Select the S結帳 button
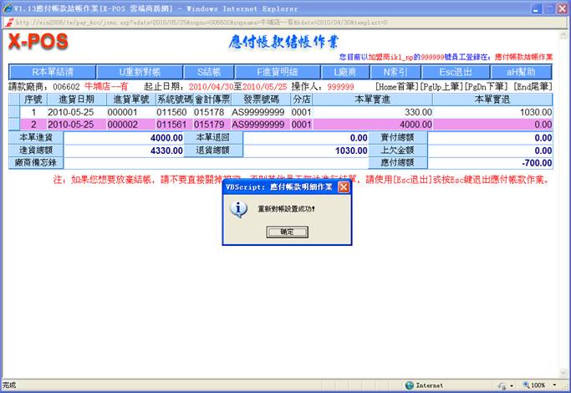571x393 pixels. 197,72
